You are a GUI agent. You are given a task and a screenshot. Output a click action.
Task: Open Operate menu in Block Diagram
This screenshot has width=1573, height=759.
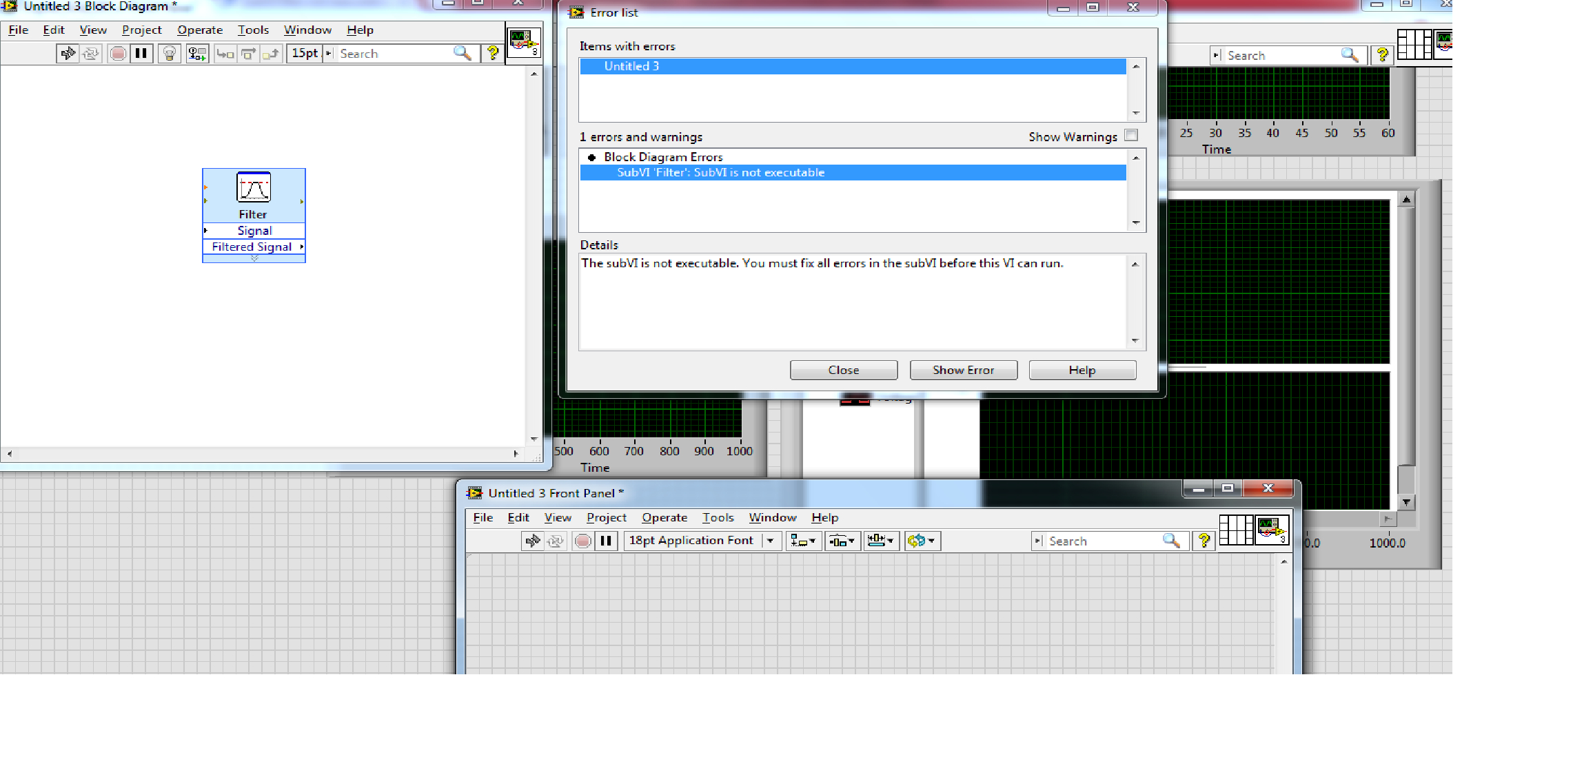tap(200, 30)
